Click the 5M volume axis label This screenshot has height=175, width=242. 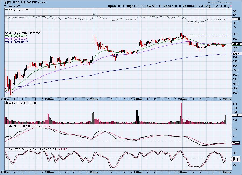tap(235, 104)
